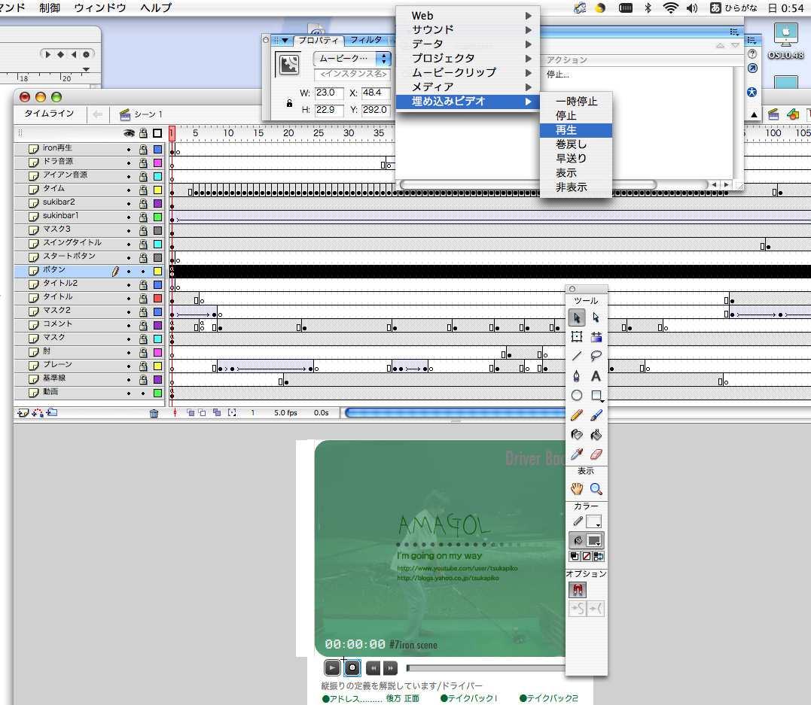Open stroke color swatch picker
The height and width of the screenshot is (705, 811).
(594, 521)
